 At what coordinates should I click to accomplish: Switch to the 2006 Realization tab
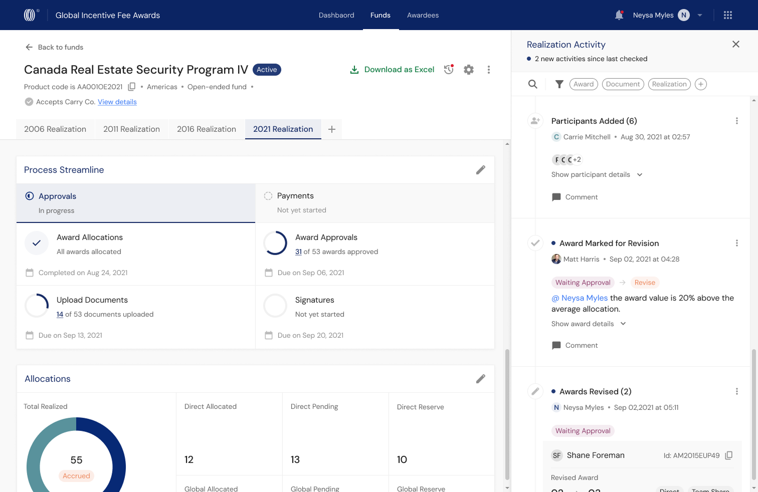[x=55, y=129]
